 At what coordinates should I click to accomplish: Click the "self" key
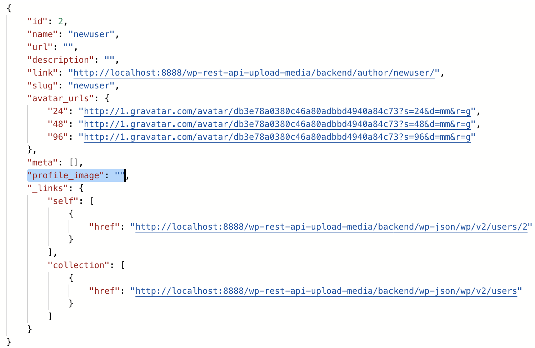tap(63, 201)
